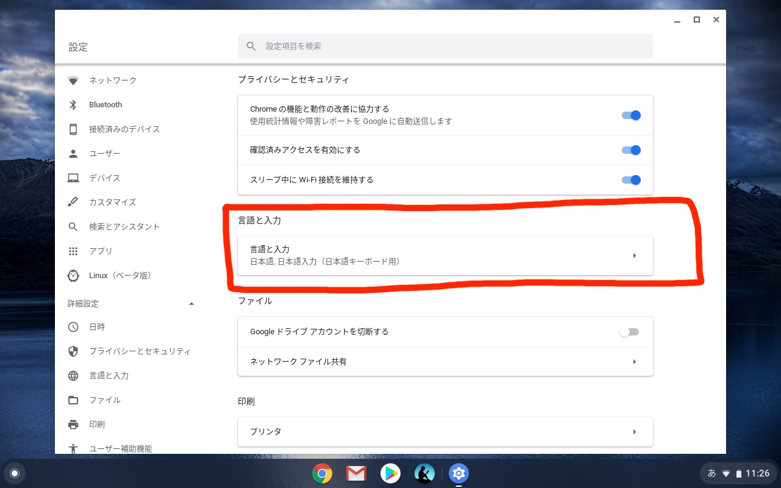Viewport: 781px width, 488px height.
Task: Collapse the 詳細設定 section
Action: [x=191, y=303]
